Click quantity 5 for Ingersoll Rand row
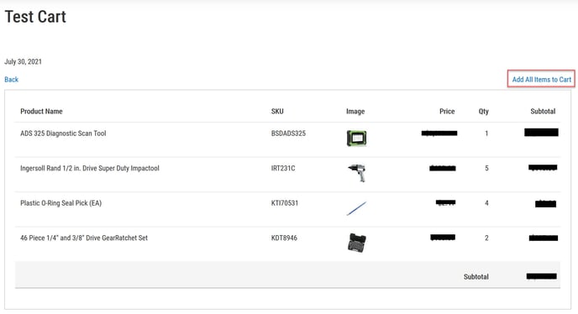 click(486, 168)
